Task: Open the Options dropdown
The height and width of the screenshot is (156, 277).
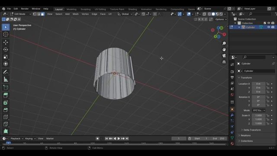Action: coord(221,19)
